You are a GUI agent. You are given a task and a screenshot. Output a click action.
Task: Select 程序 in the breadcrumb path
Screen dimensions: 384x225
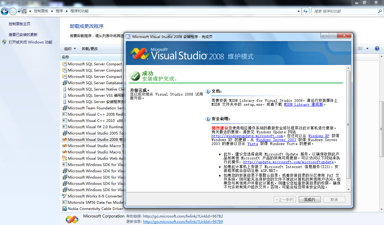(59, 11)
